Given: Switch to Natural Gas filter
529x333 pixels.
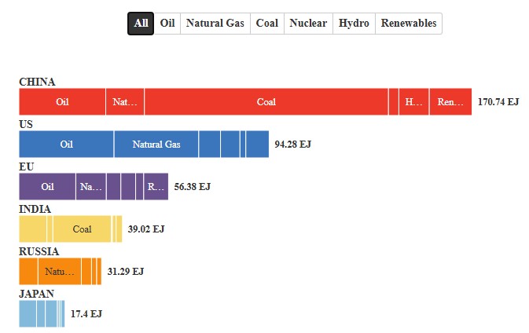Looking at the screenshot, I should point(215,24).
